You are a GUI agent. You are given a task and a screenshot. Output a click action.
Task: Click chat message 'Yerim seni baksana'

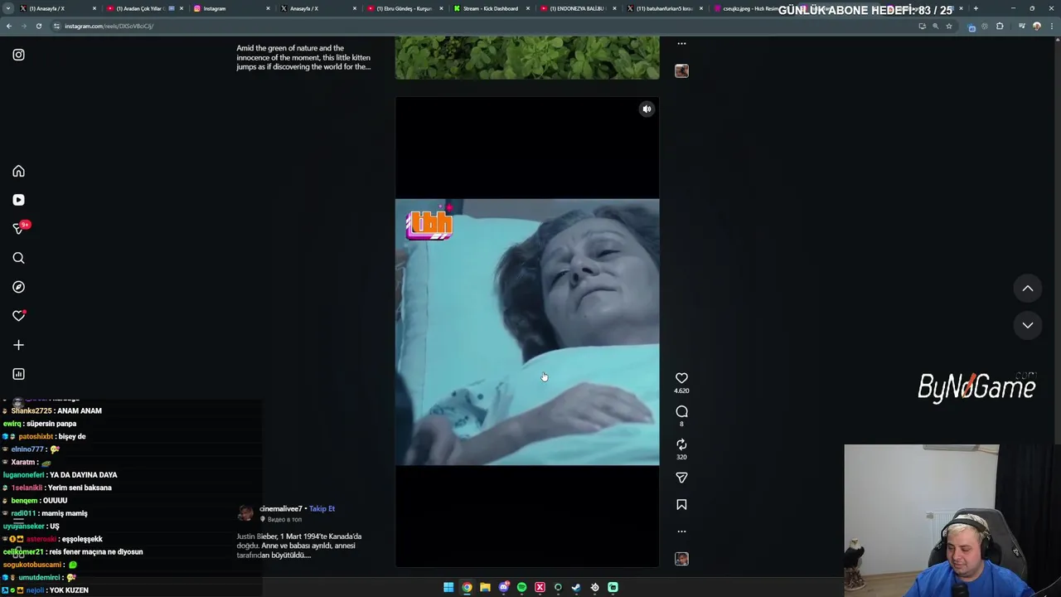(81, 488)
